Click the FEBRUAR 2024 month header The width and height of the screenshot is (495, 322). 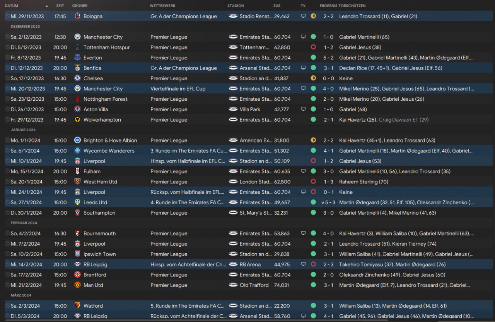[x=24, y=223]
